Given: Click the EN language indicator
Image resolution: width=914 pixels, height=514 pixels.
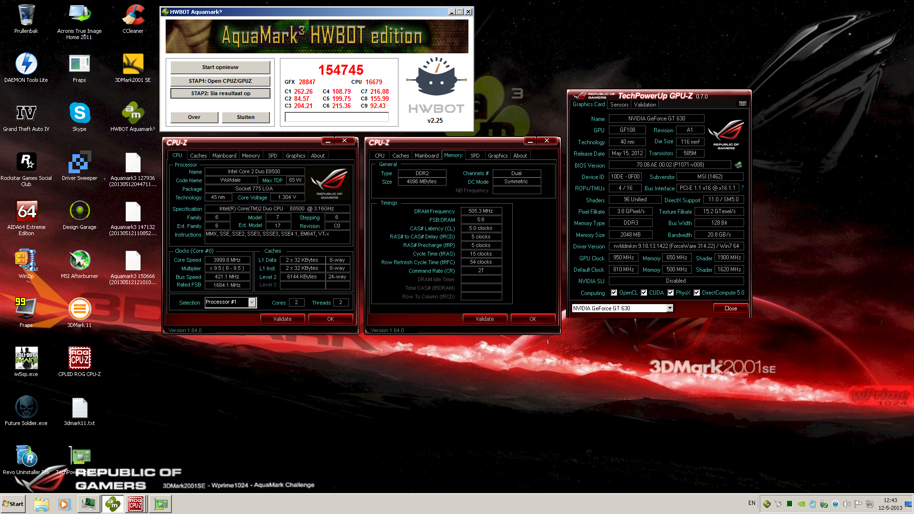Looking at the screenshot, I should point(752,503).
